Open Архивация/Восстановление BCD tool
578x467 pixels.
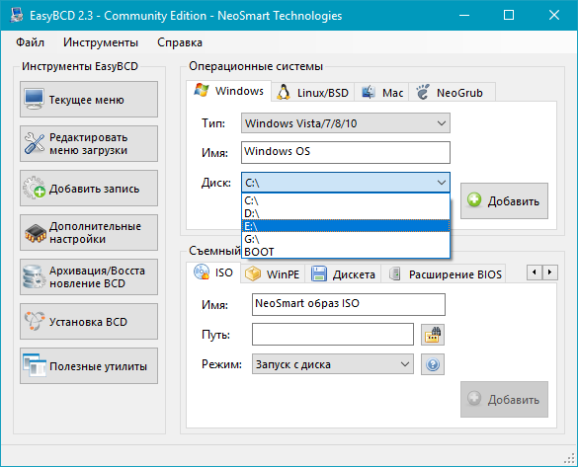pos(89,277)
